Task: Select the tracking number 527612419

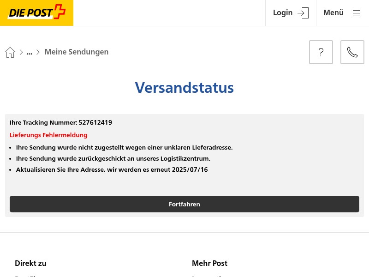Action: (x=95, y=122)
